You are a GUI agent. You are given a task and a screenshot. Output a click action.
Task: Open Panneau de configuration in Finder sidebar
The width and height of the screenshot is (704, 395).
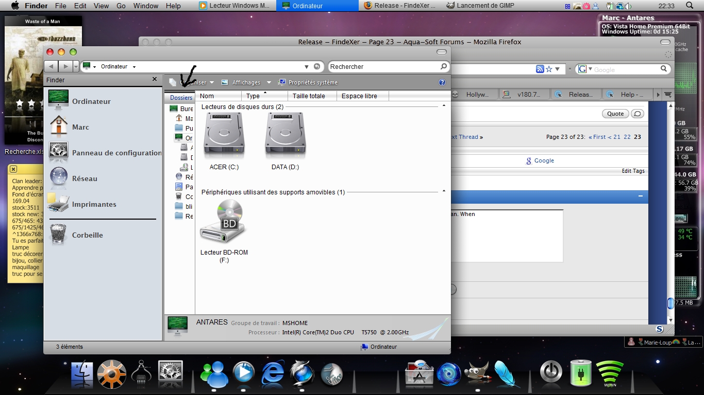tap(116, 153)
